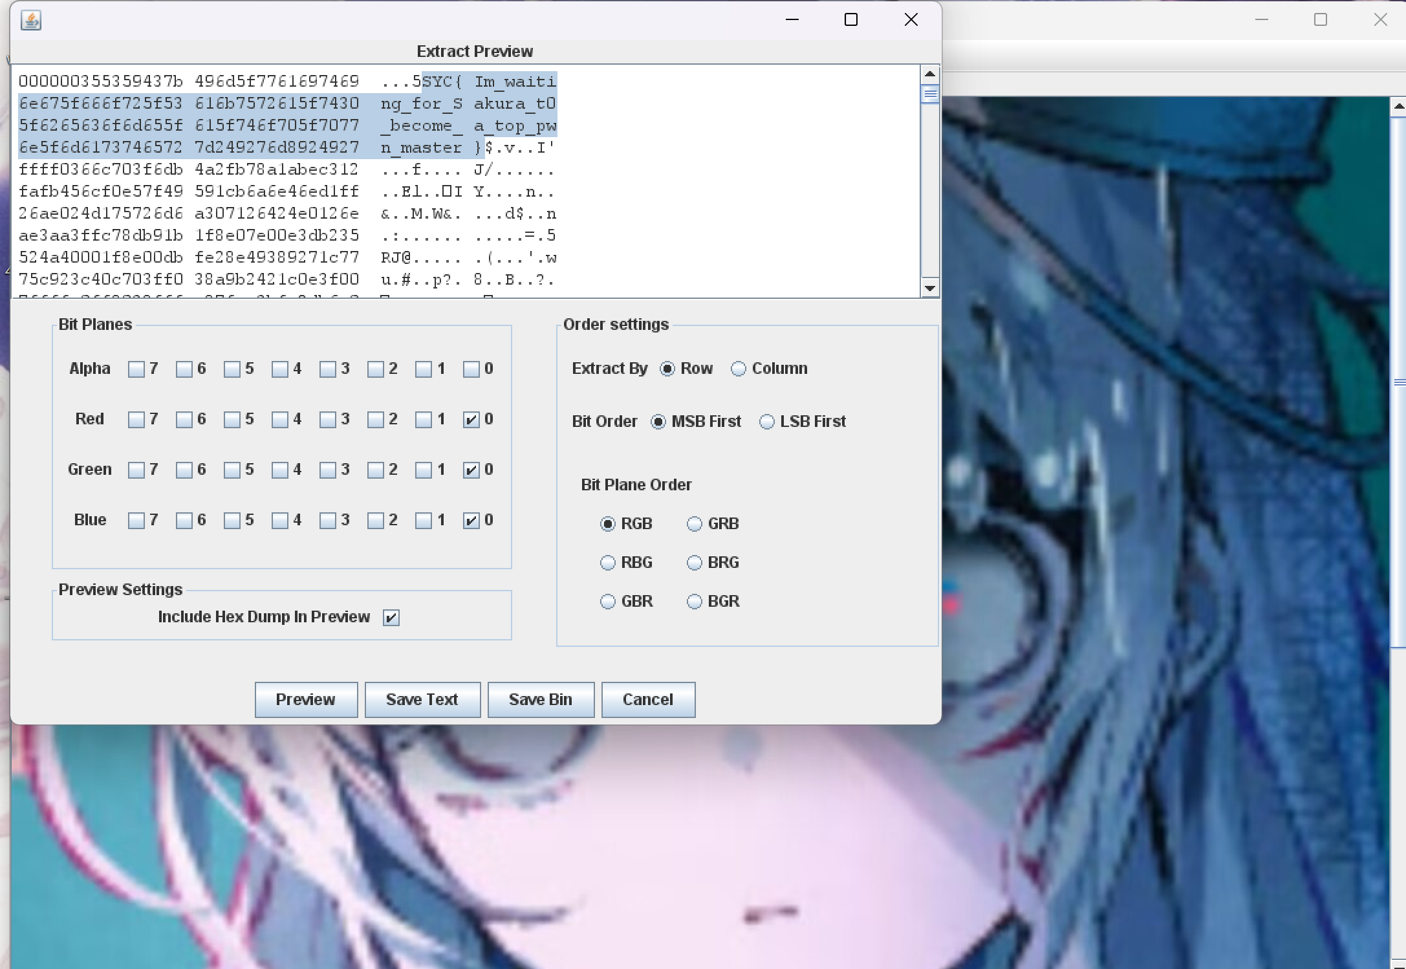
Task: Tick Green bit plane 5
Action: point(232,470)
